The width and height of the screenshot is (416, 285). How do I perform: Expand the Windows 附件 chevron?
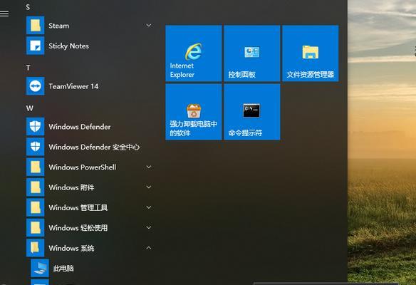tap(149, 187)
